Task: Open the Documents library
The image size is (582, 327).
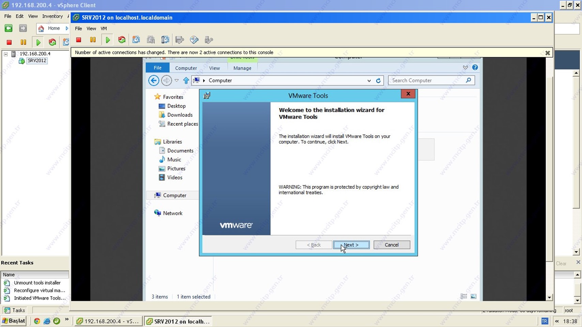Action: [x=180, y=151]
